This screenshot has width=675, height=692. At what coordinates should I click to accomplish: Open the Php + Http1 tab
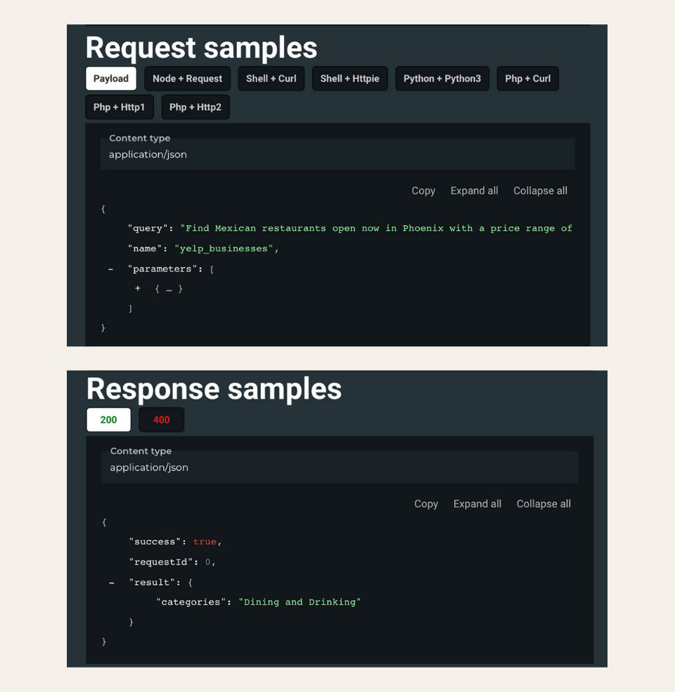[119, 108]
